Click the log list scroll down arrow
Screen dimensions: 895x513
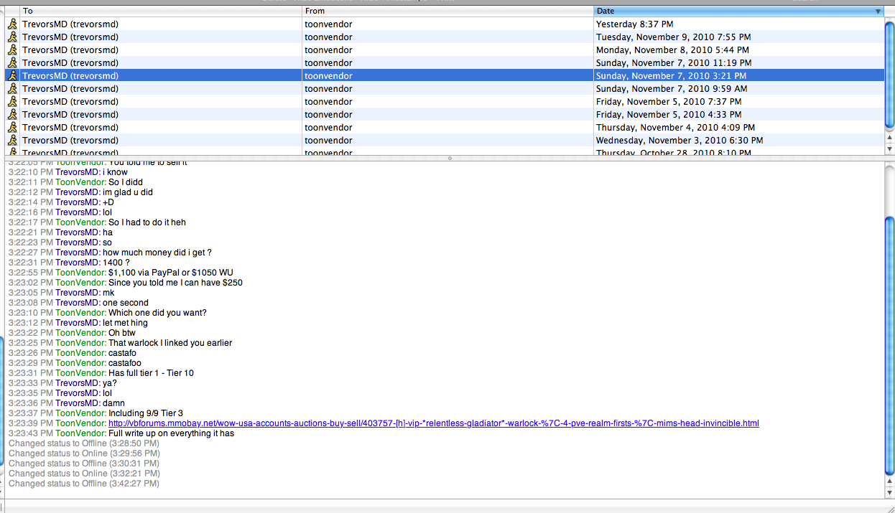pos(890,149)
